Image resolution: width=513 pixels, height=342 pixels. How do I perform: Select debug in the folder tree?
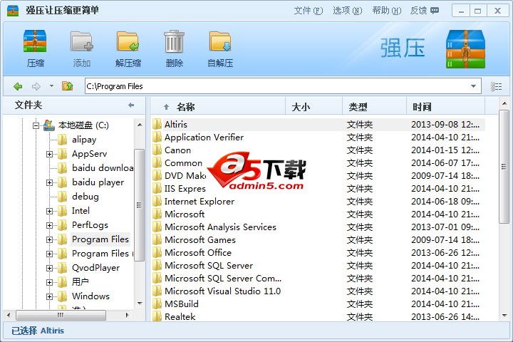[85, 197]
